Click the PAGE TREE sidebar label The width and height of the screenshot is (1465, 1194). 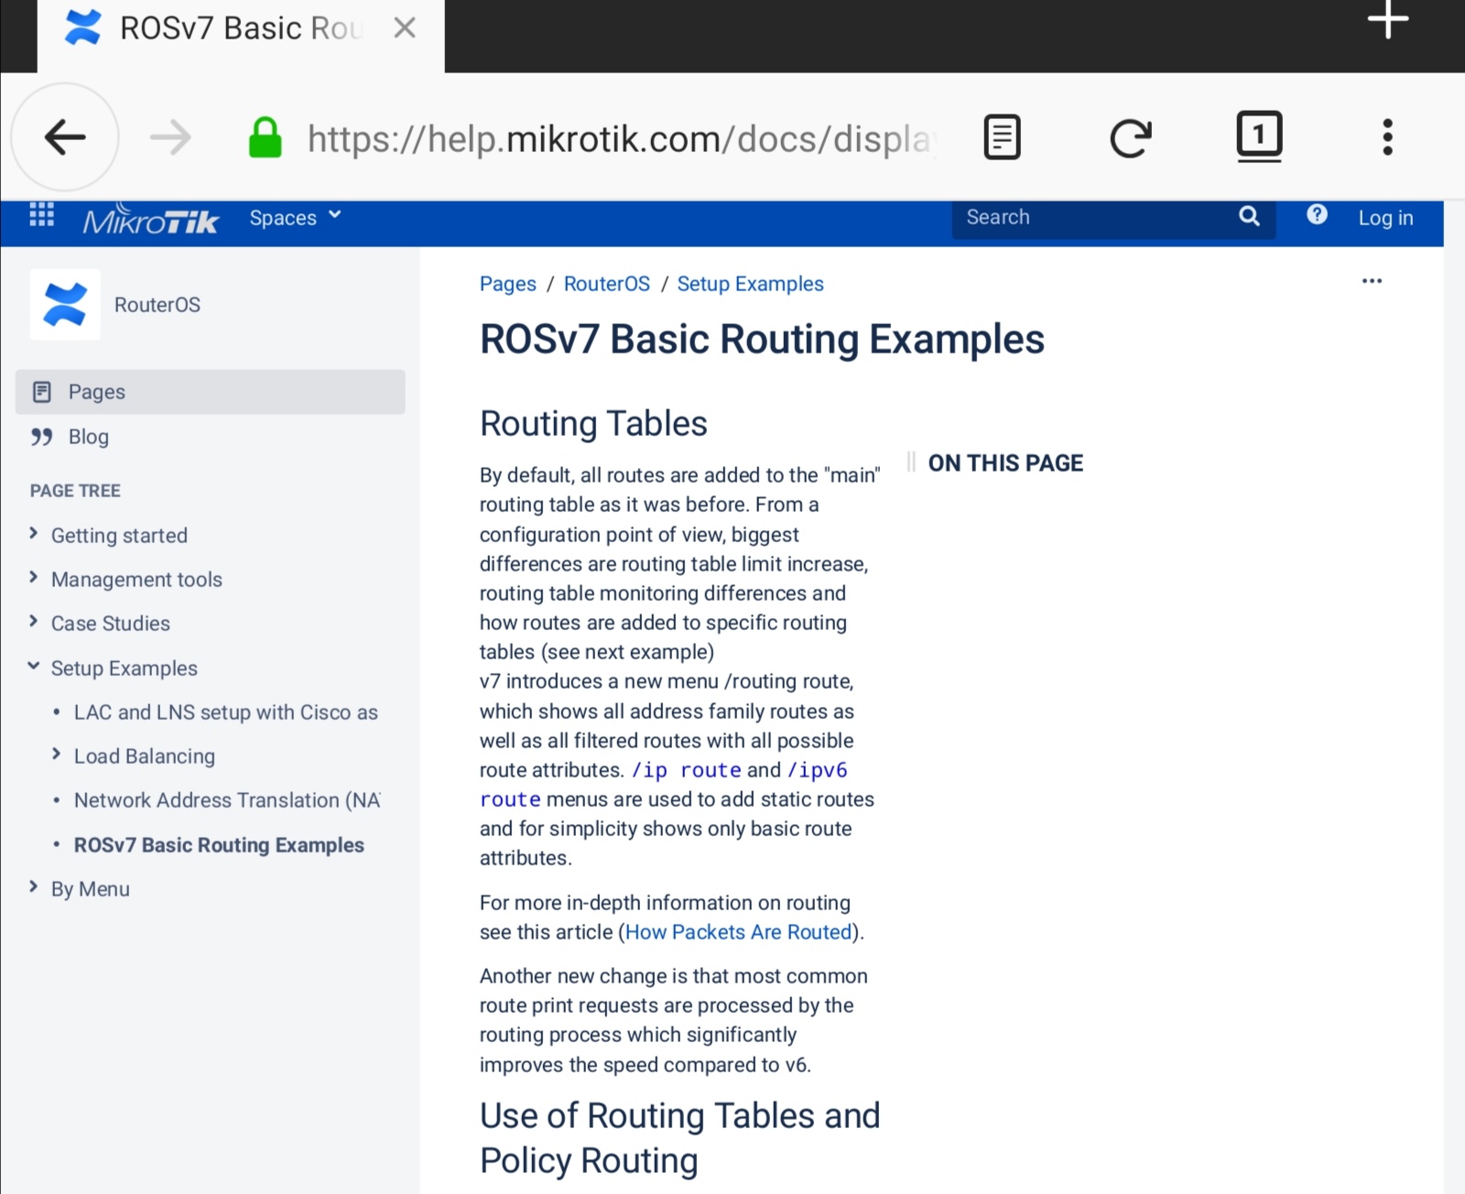(75, 491)
